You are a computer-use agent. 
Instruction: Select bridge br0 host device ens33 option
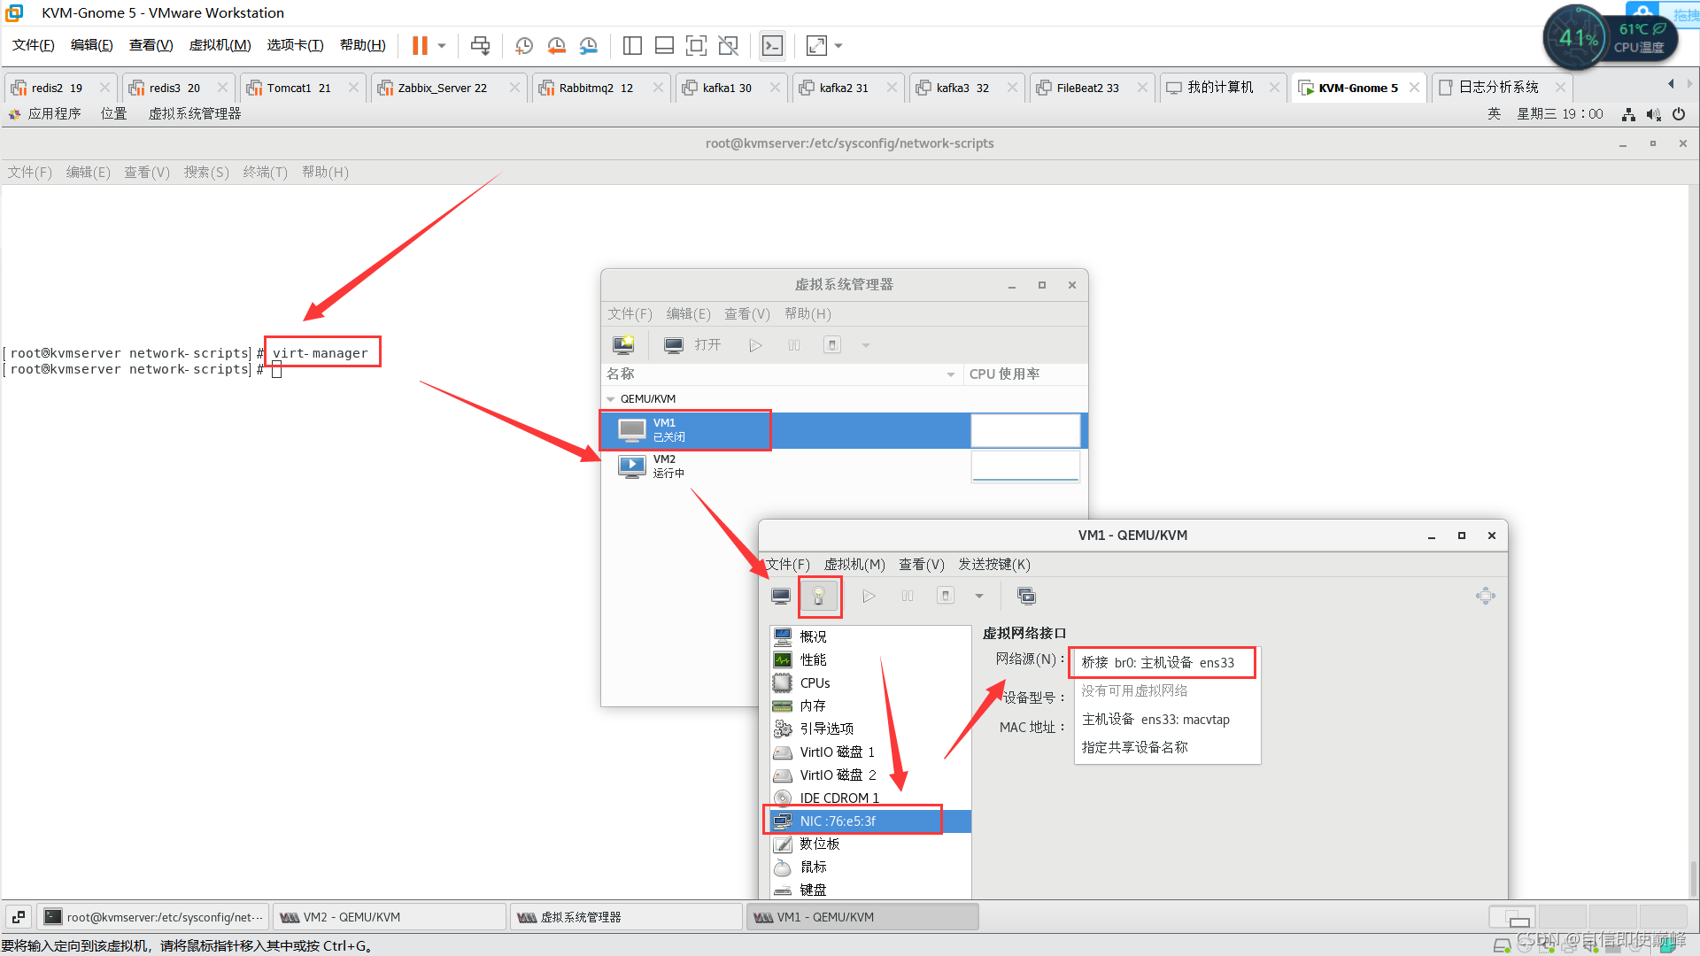pyautogui.click(x=1157, y=663)
